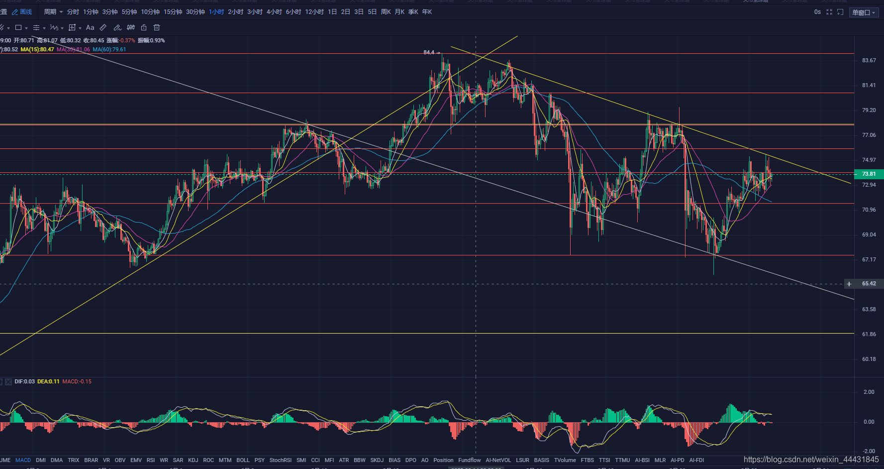Select the Fundflow indicator tab

pos(470,461)
